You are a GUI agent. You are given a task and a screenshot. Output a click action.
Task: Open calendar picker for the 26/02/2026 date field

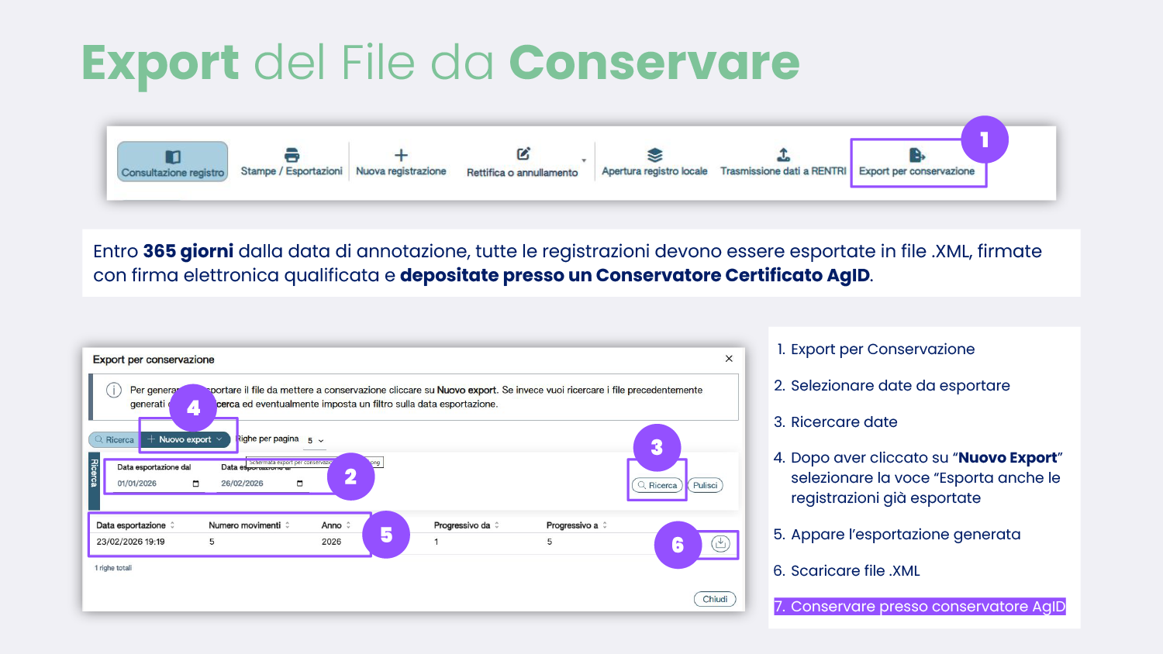tap(300, 484)
